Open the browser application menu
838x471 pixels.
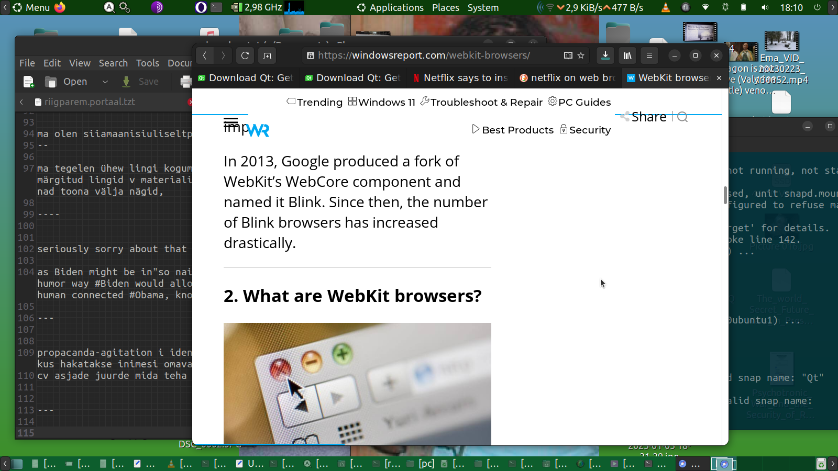pyautogui.click(x=649, y=55)
